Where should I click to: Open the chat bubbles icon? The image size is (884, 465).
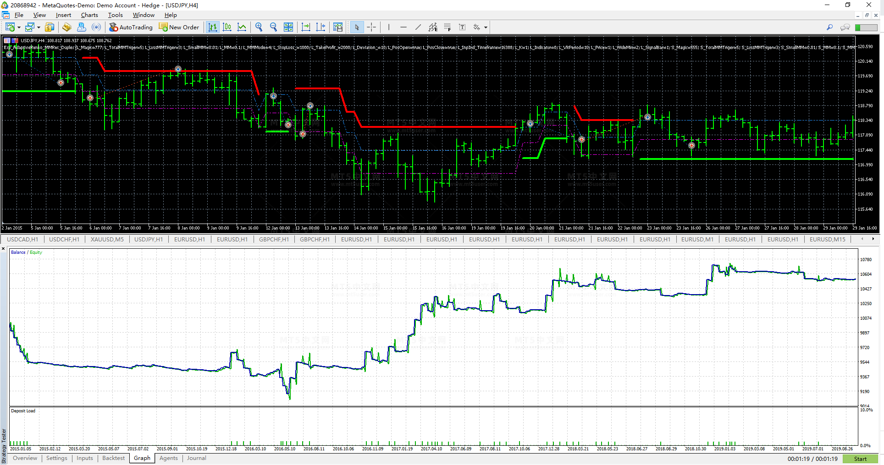[845, 27]
